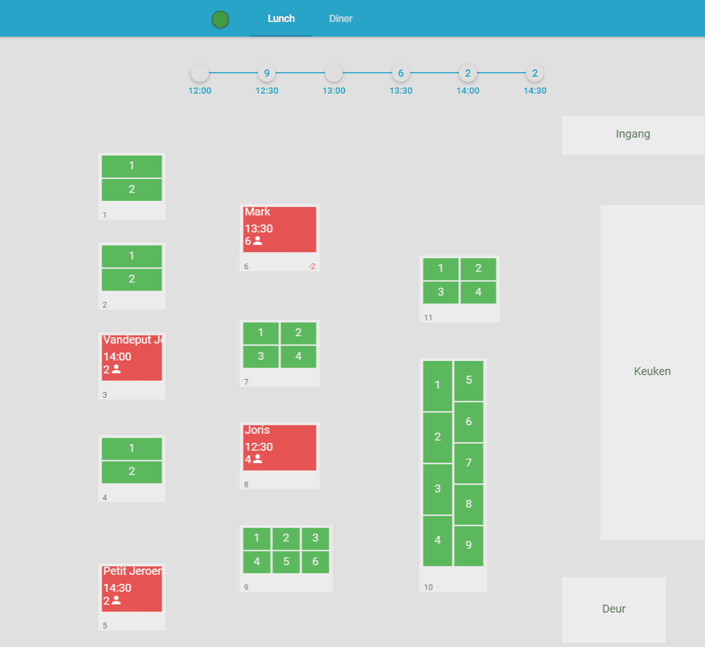Pick the 14:00 timeline marker
The height and width of the screenshot is (647, 705).
(468, 73)
